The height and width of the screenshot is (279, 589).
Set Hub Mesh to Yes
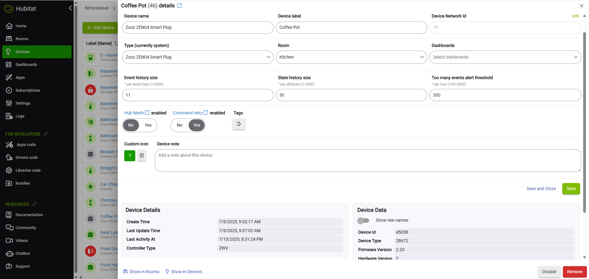coord(148,125)
